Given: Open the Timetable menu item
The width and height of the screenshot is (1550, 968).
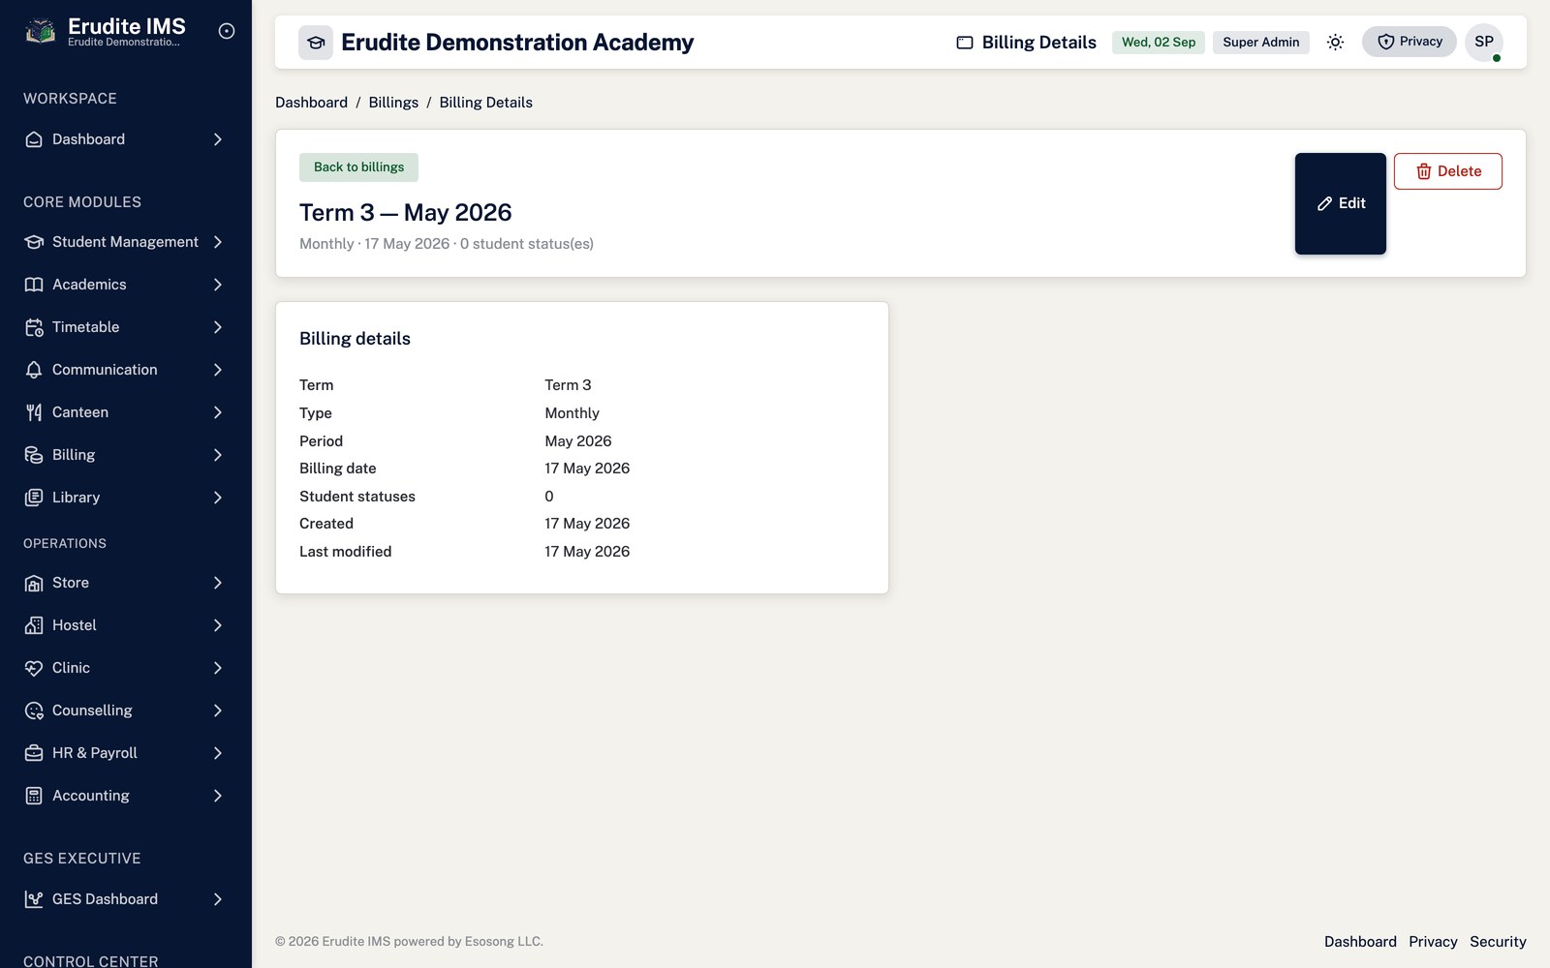Looking at the screenshot, I should [x=124, y=327].
